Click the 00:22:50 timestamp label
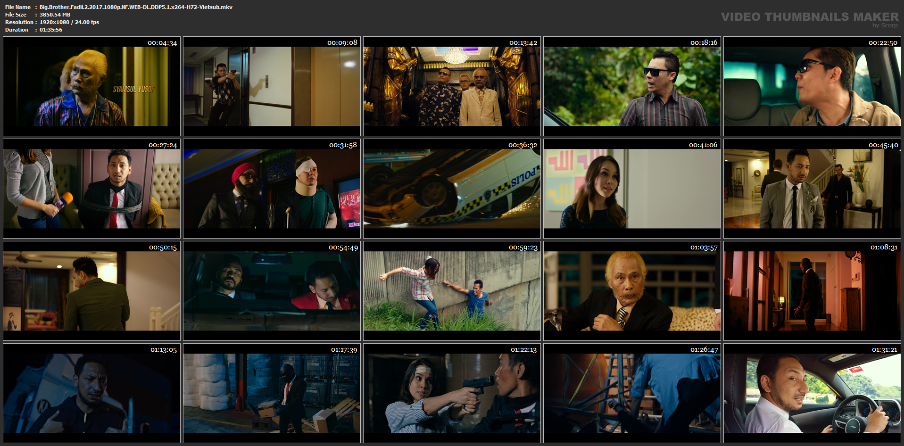This screenshot has width=904, height=446. 883,43
